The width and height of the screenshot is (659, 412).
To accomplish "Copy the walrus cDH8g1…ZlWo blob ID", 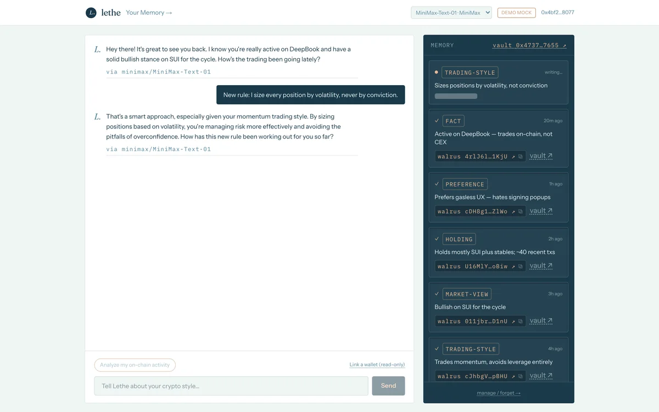I will 520,211.
